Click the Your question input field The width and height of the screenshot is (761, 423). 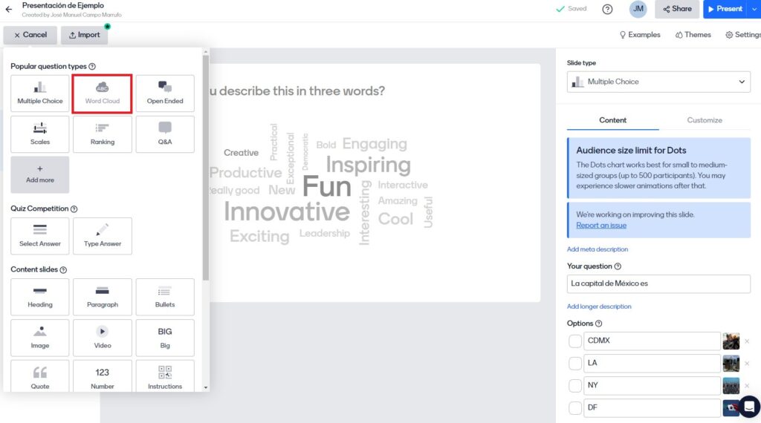tap(658, 283)
